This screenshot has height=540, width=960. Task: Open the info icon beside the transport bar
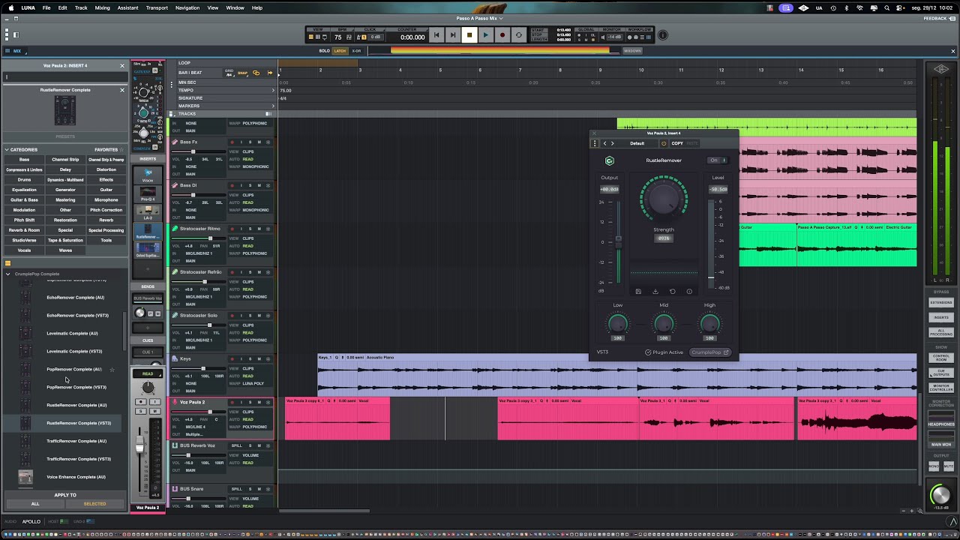pyautogui.click(x=662, y=36)
